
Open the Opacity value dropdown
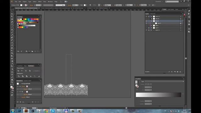79,5
